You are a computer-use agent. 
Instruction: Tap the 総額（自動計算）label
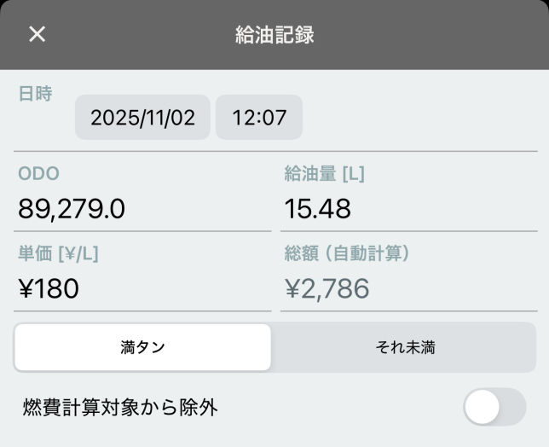coord(348,253)
